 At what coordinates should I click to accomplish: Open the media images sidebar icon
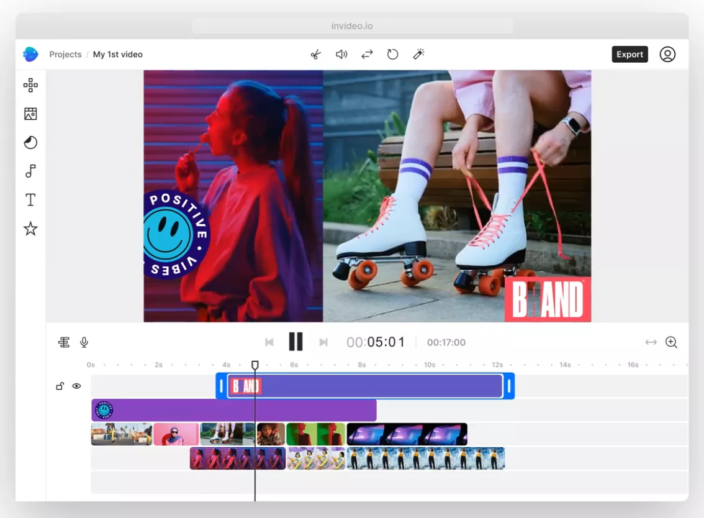(x=30, y=114)
